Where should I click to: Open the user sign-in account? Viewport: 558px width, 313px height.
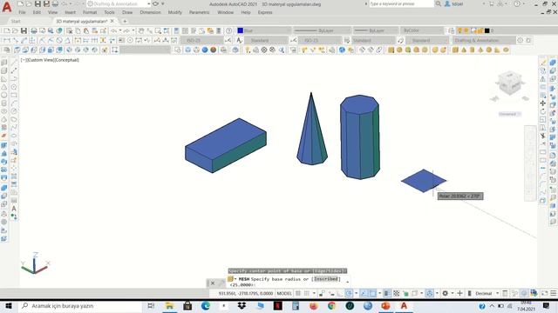454,3
